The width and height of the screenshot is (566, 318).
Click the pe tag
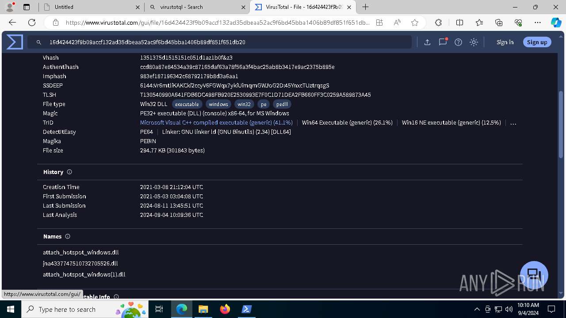tap(264, 104)
